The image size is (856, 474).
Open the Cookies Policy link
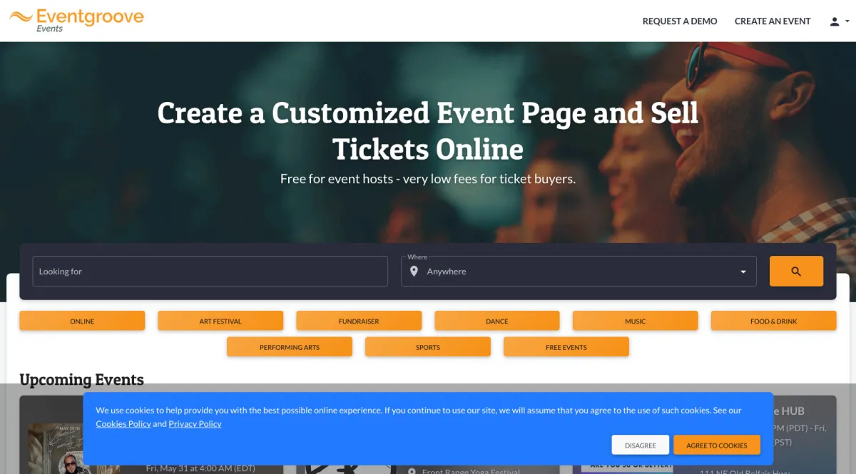[123, 423]
